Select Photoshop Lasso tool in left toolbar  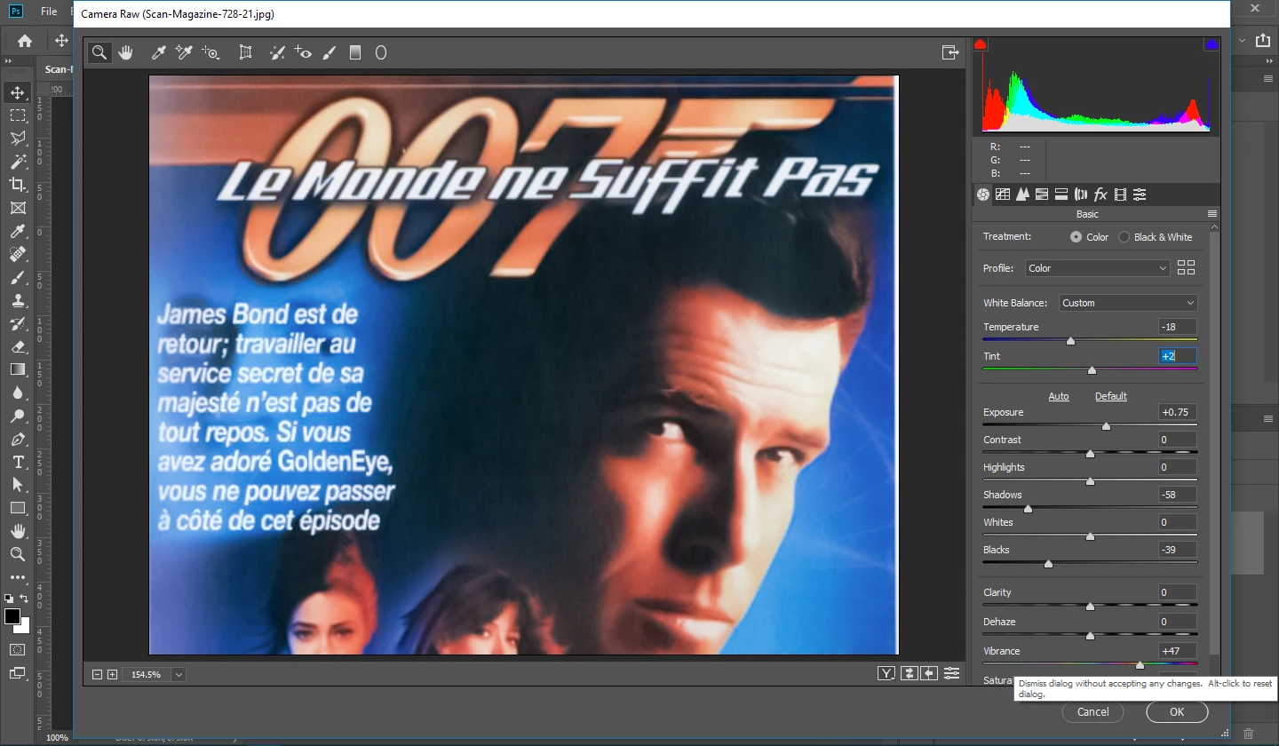(x=17, y=138)
